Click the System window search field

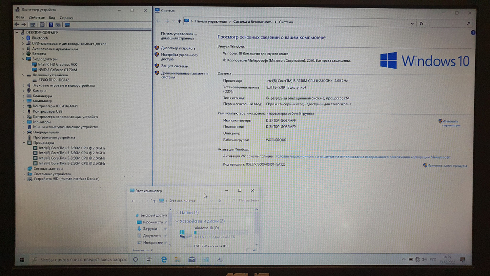pos(450,23)
